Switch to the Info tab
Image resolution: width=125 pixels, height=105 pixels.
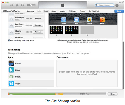point(39,11)
